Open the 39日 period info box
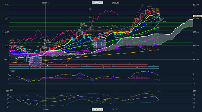 (x=36, y=61)
